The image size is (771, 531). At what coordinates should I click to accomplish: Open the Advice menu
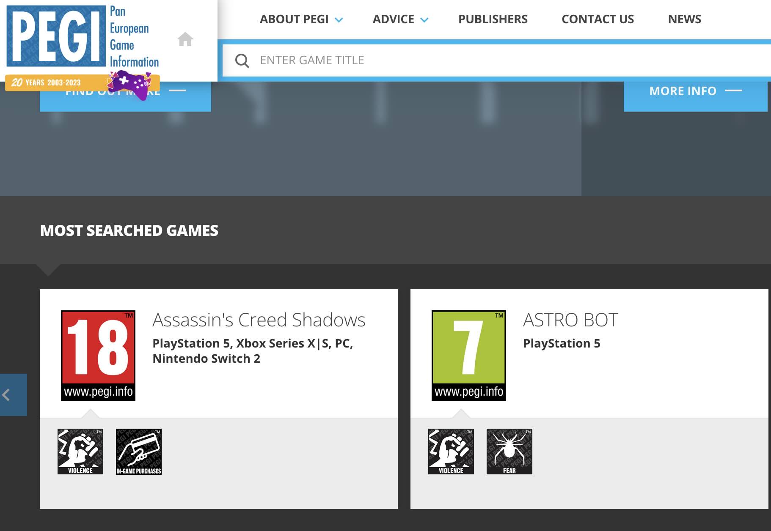[394, 19]
